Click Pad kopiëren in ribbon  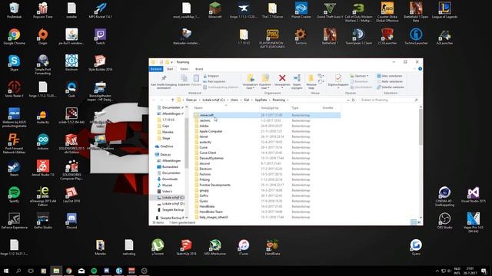point(214,82)
